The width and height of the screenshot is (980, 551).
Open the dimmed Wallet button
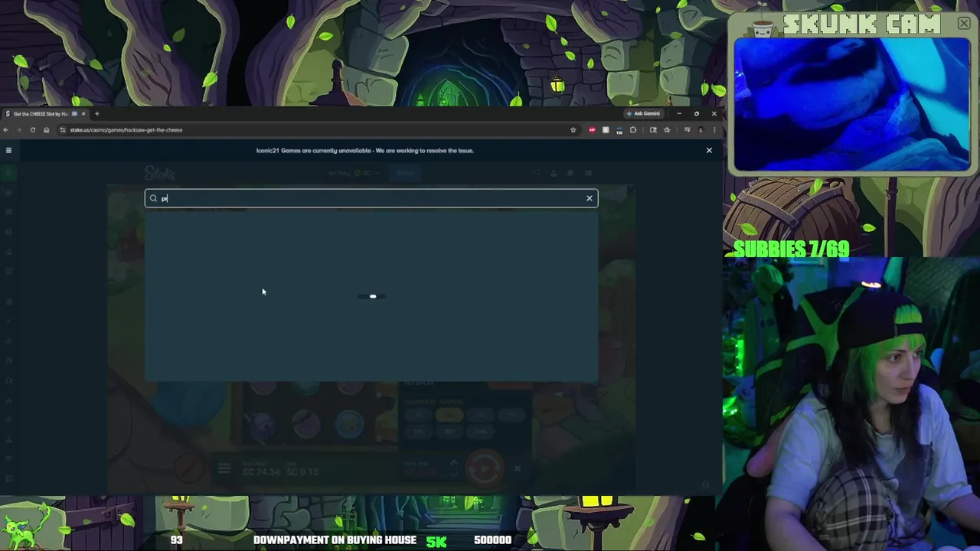(x=405, y=173)
